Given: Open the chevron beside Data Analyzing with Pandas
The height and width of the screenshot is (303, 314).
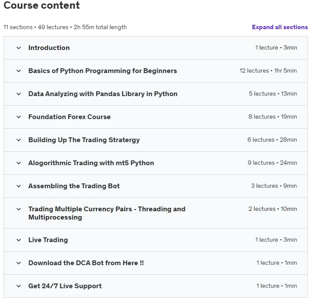Looking at the screenshot, I should tap(19, 94).
